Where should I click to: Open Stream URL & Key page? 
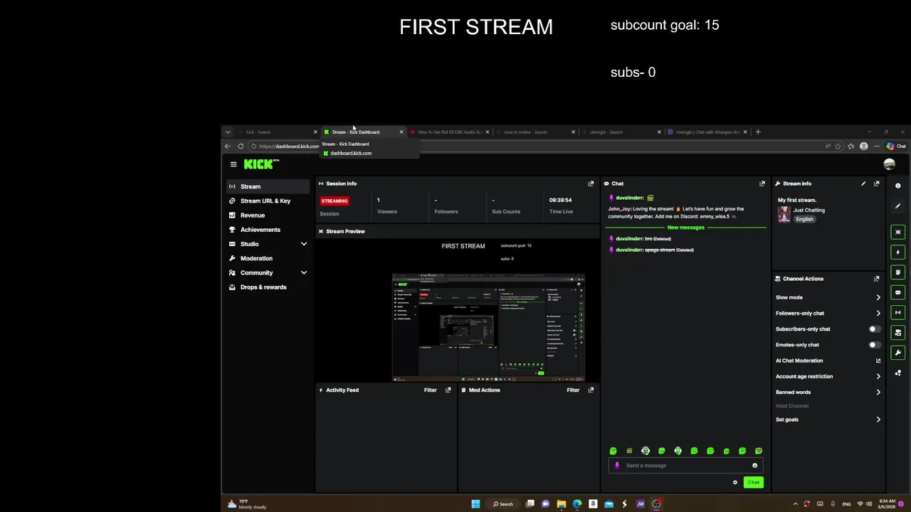[268, 201]
